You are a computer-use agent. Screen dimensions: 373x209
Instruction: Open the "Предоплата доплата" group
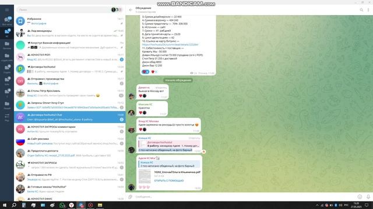[70, 153]
